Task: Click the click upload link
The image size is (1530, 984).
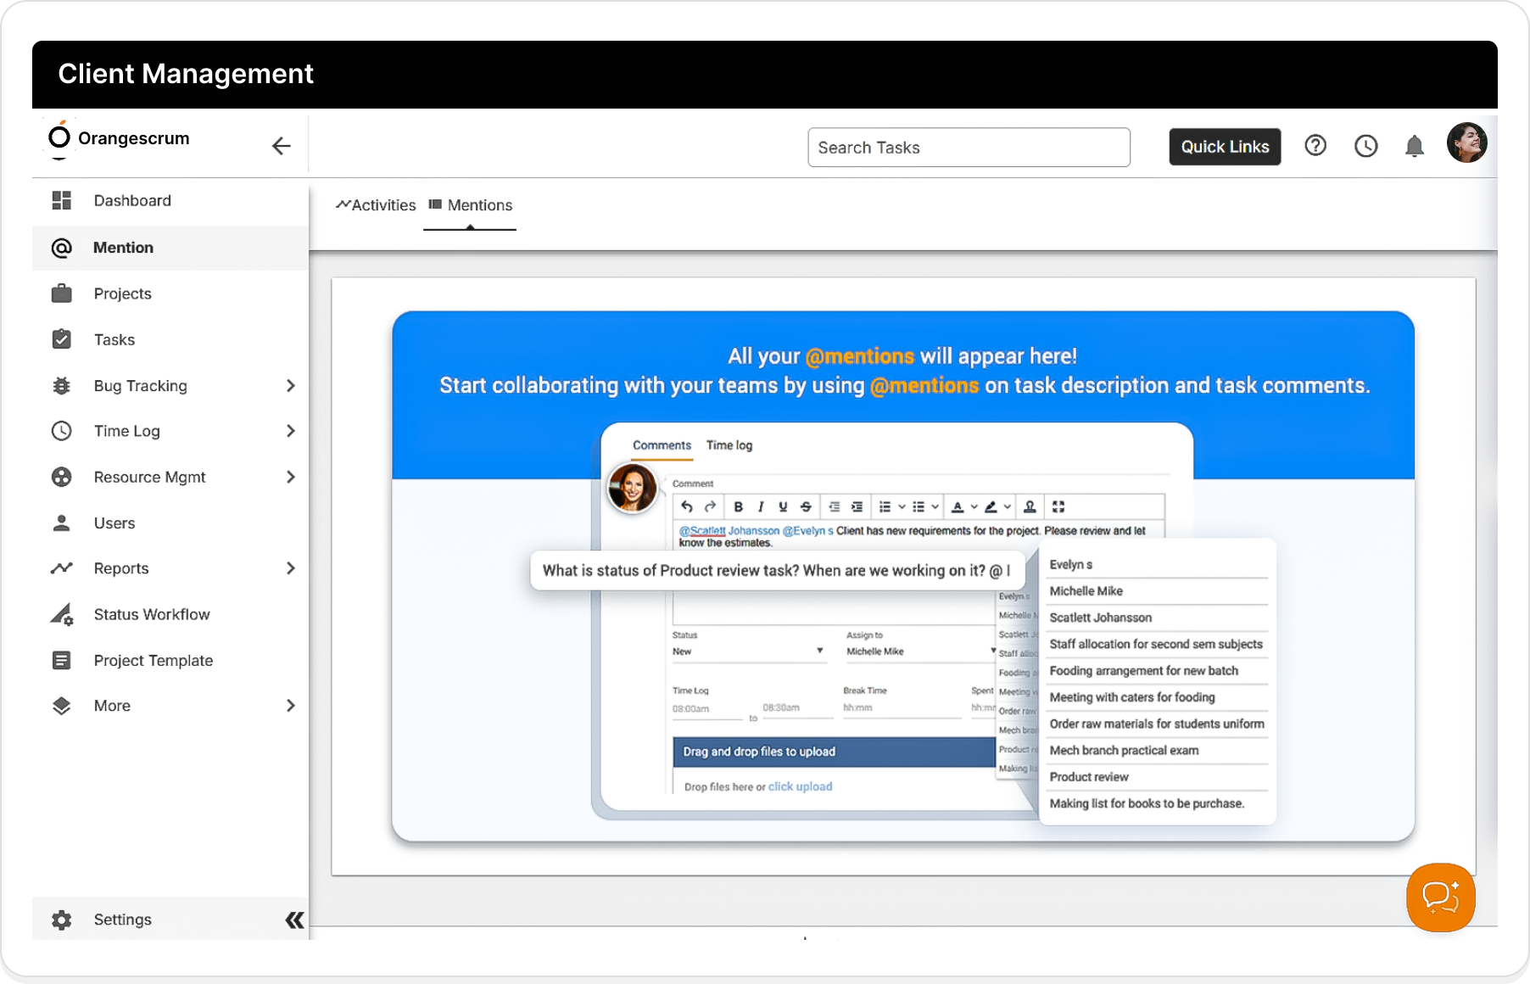Action: click(800, 786)
